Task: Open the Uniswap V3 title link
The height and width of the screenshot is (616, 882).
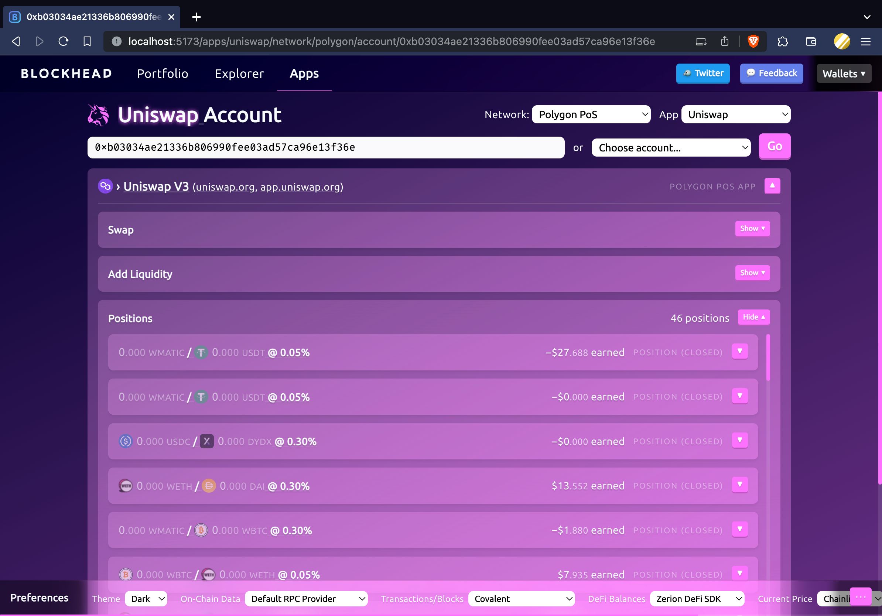Action: (x=156, y=186)
